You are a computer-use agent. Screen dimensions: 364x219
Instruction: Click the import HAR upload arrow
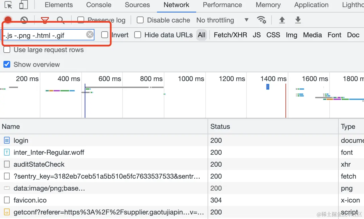click(282, 20)
